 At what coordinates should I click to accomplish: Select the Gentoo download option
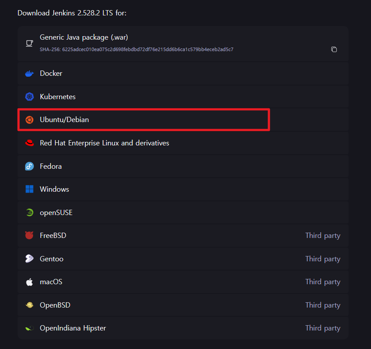(183, 259)
